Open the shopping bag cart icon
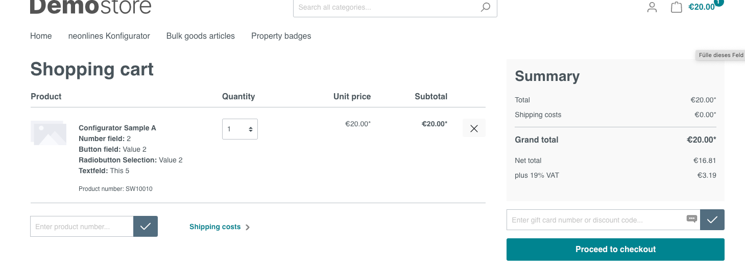 677,7
